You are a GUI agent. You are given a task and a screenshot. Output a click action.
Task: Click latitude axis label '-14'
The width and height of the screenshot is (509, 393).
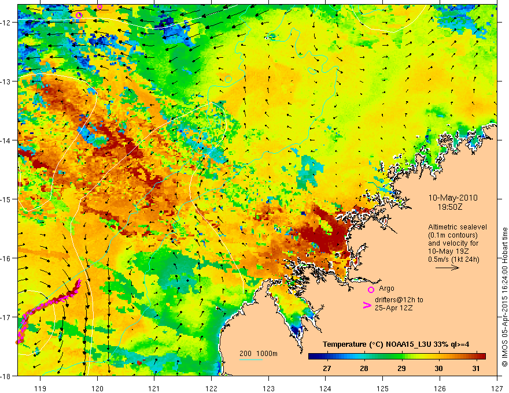7,140
